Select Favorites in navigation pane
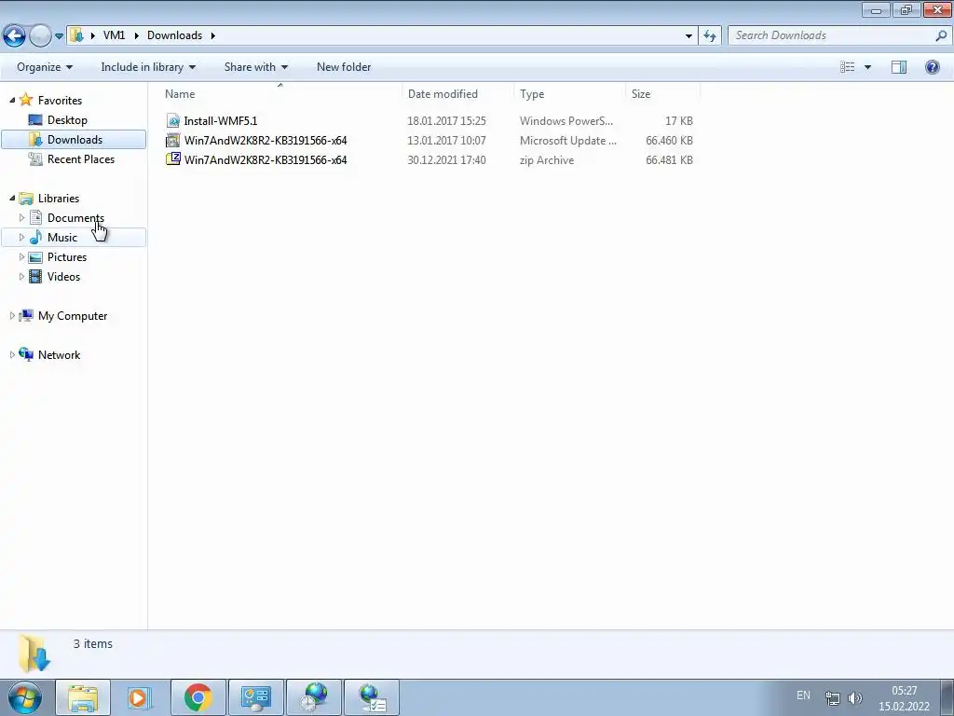The image size is (954, 716). tap(60, 101)
